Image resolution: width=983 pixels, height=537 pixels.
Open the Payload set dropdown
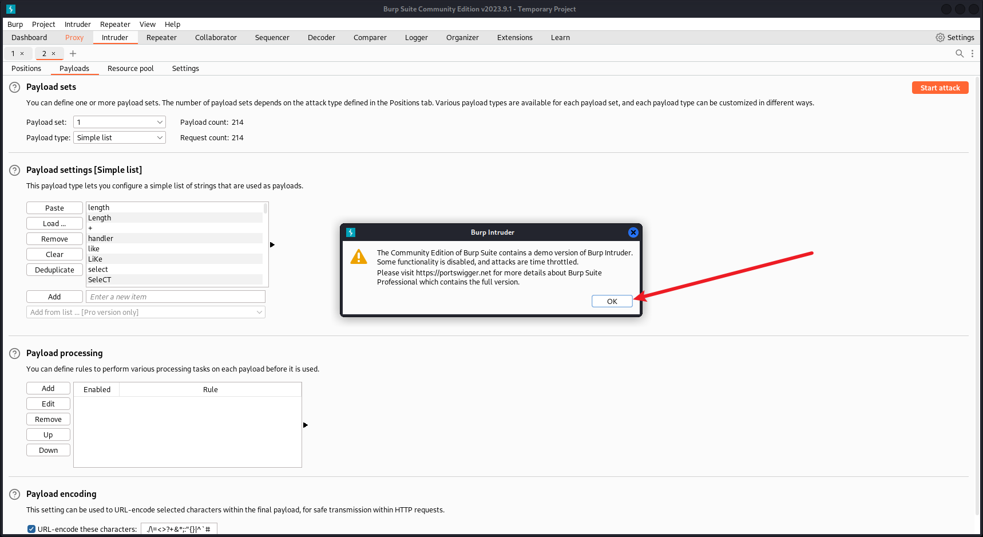120,122
